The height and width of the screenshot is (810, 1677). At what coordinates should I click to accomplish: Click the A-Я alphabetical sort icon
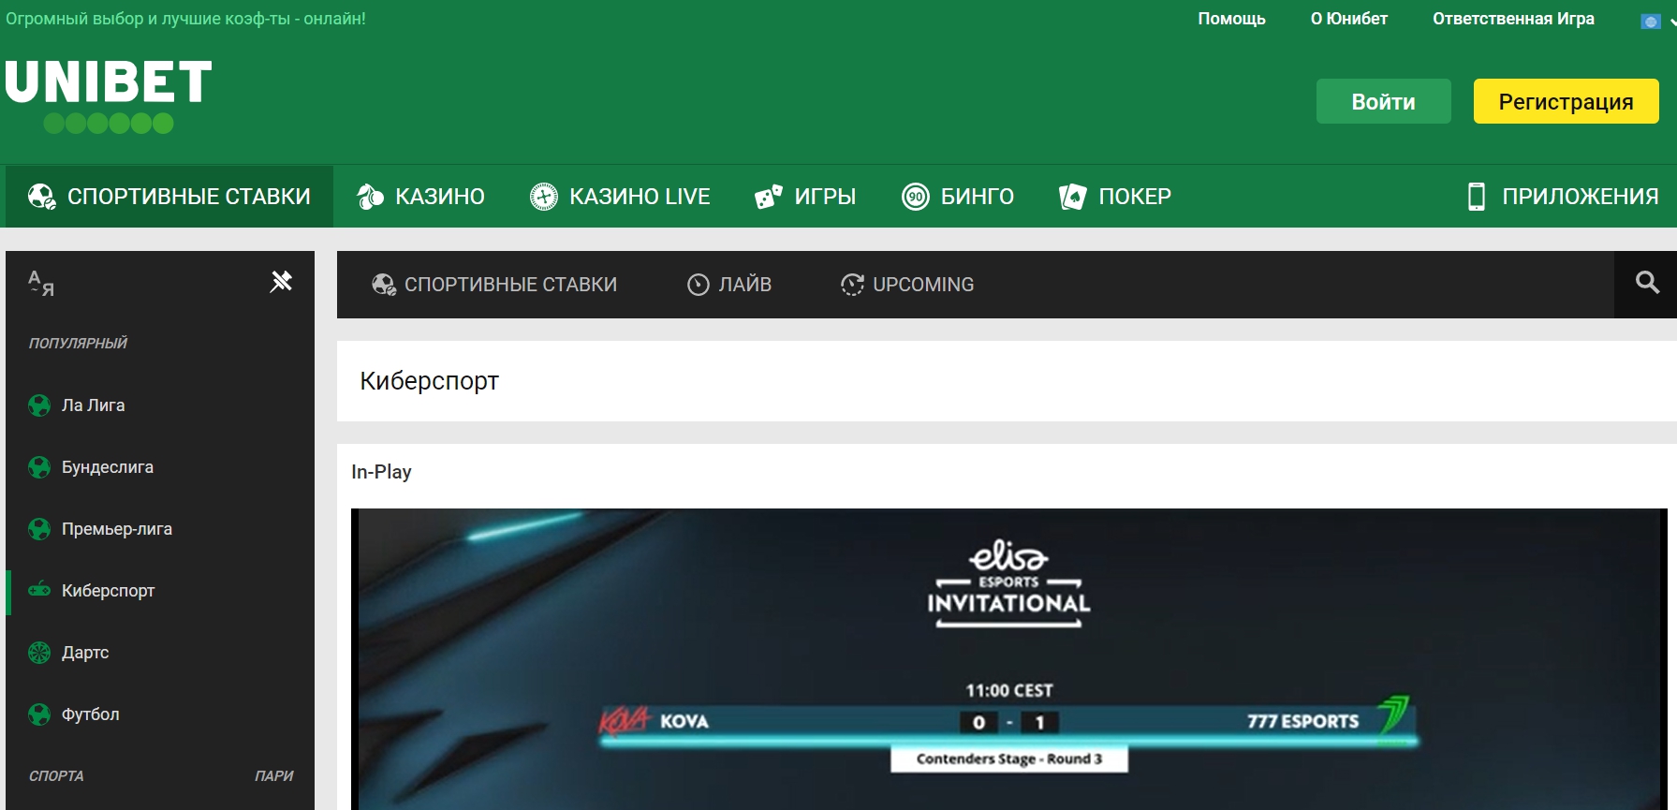(41, 283)
